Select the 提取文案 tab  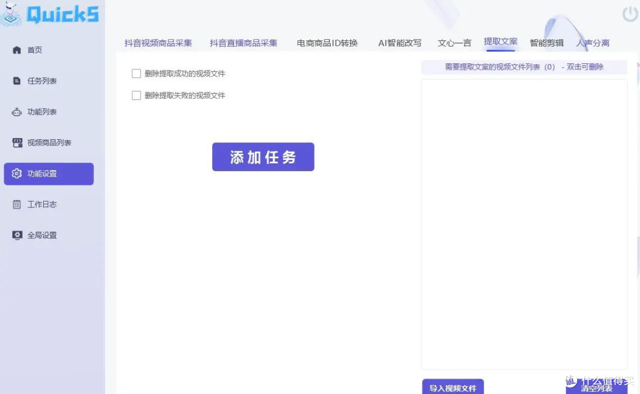click(501, 41)
